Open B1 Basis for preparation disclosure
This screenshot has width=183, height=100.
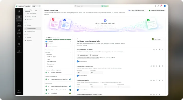click(x=58, y=73)
